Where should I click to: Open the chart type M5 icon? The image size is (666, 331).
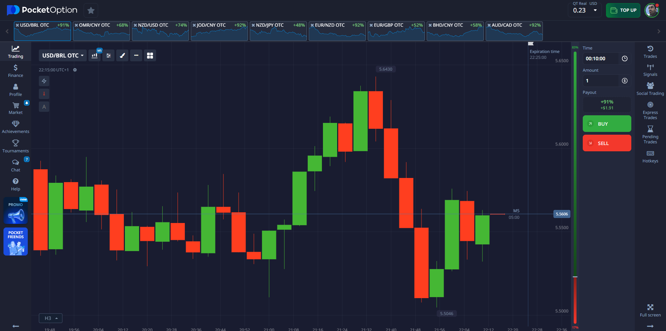(x=94, y=55)
